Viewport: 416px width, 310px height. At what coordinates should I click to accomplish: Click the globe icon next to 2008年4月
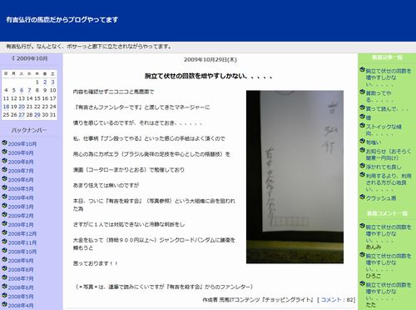pyautogui.click(x=4, y=304)
